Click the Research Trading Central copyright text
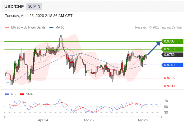Screen dimensions: 185x126 [158, 27]
